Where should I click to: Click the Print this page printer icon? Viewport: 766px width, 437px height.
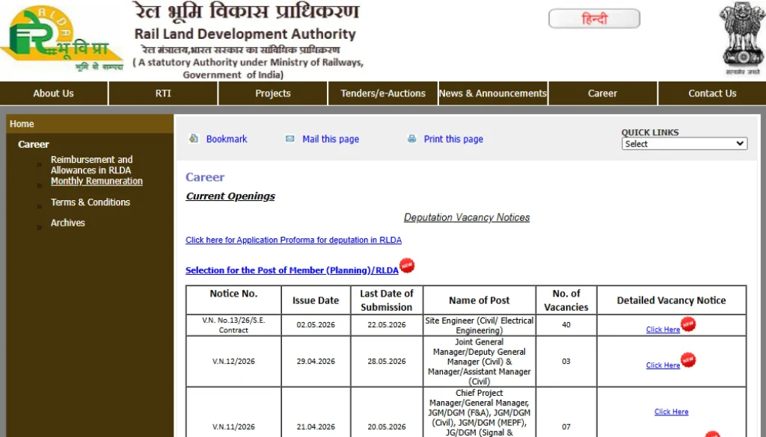(x=412, y=139)
